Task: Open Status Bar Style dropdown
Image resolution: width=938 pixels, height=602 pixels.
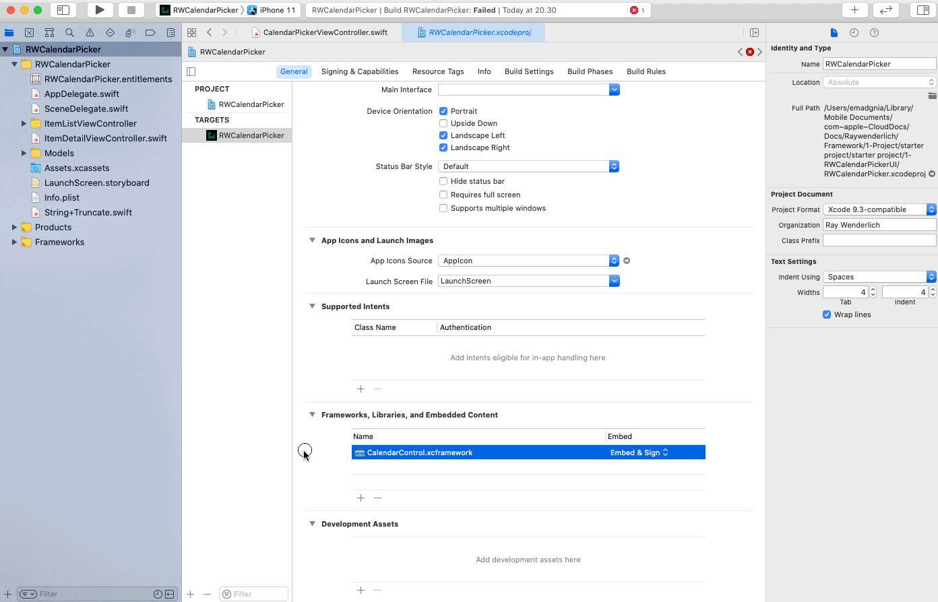Action: (x=529, y=166)
